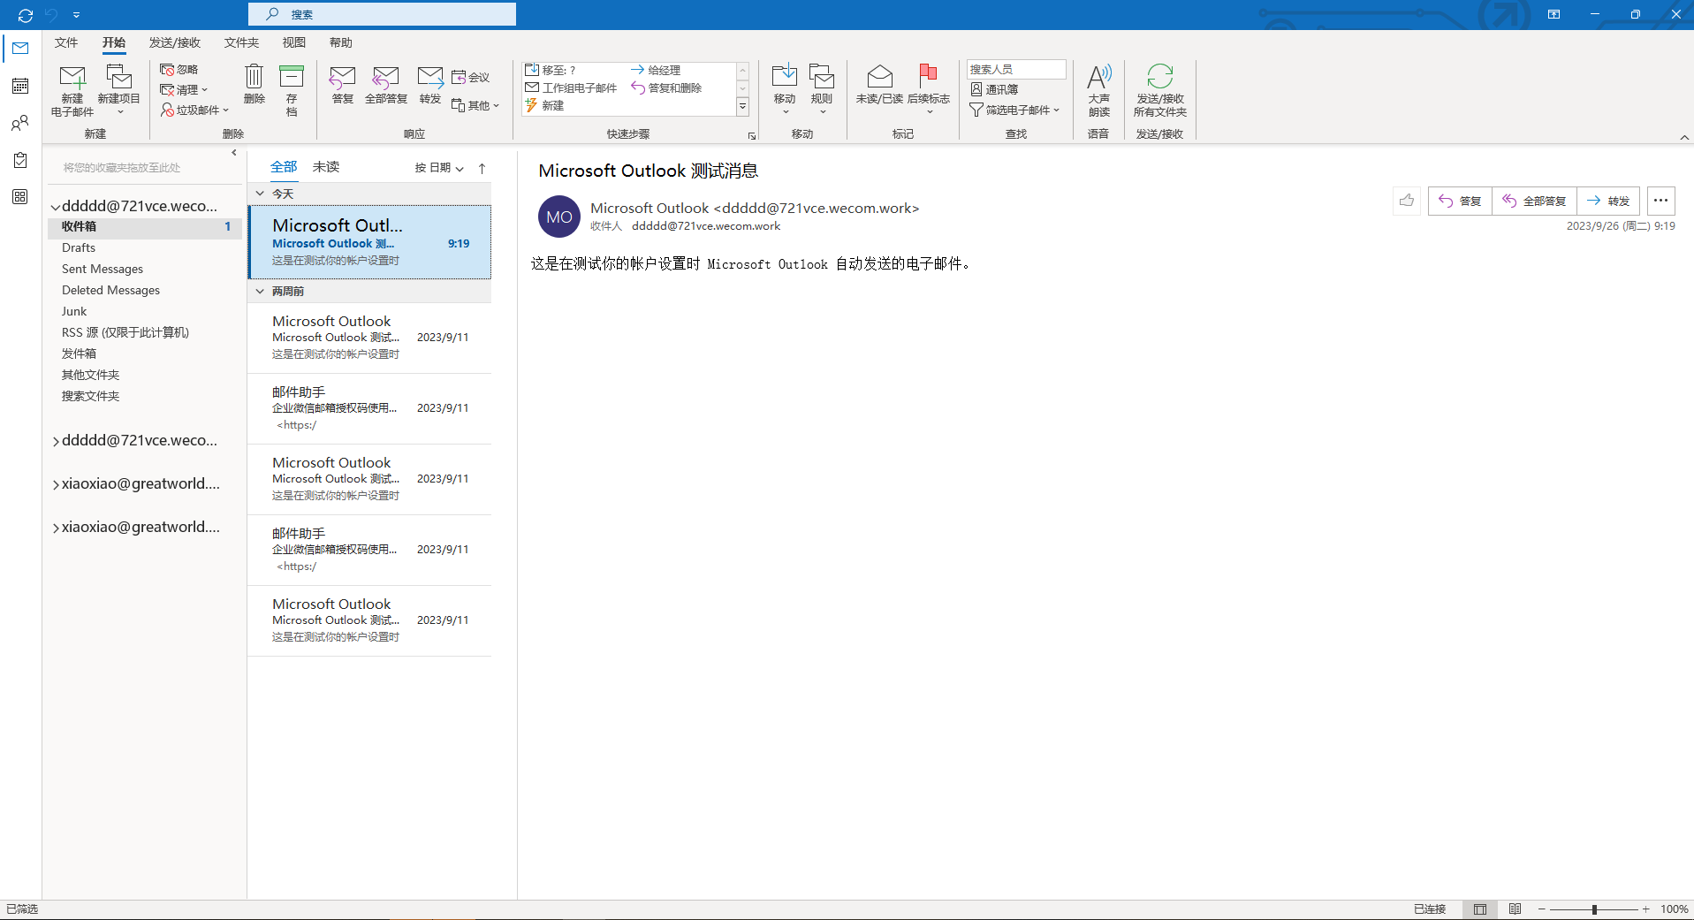Reply to all with 全部答复 button
The image size is (1694, 920).
point(1535,201)
